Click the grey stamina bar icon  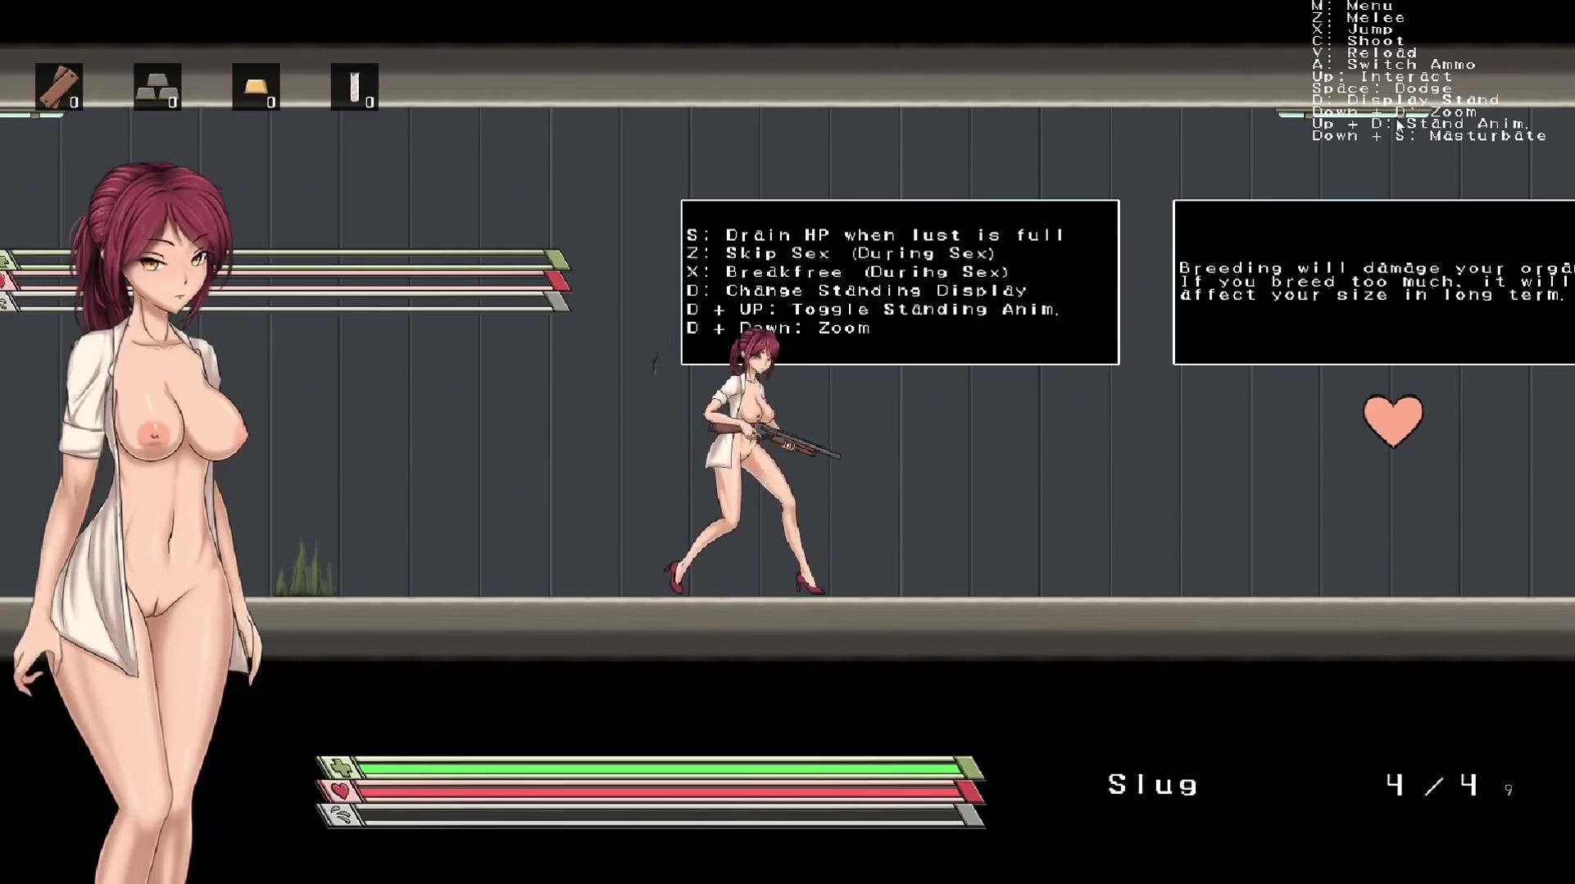pyautogui.click(x=340, y=814)
